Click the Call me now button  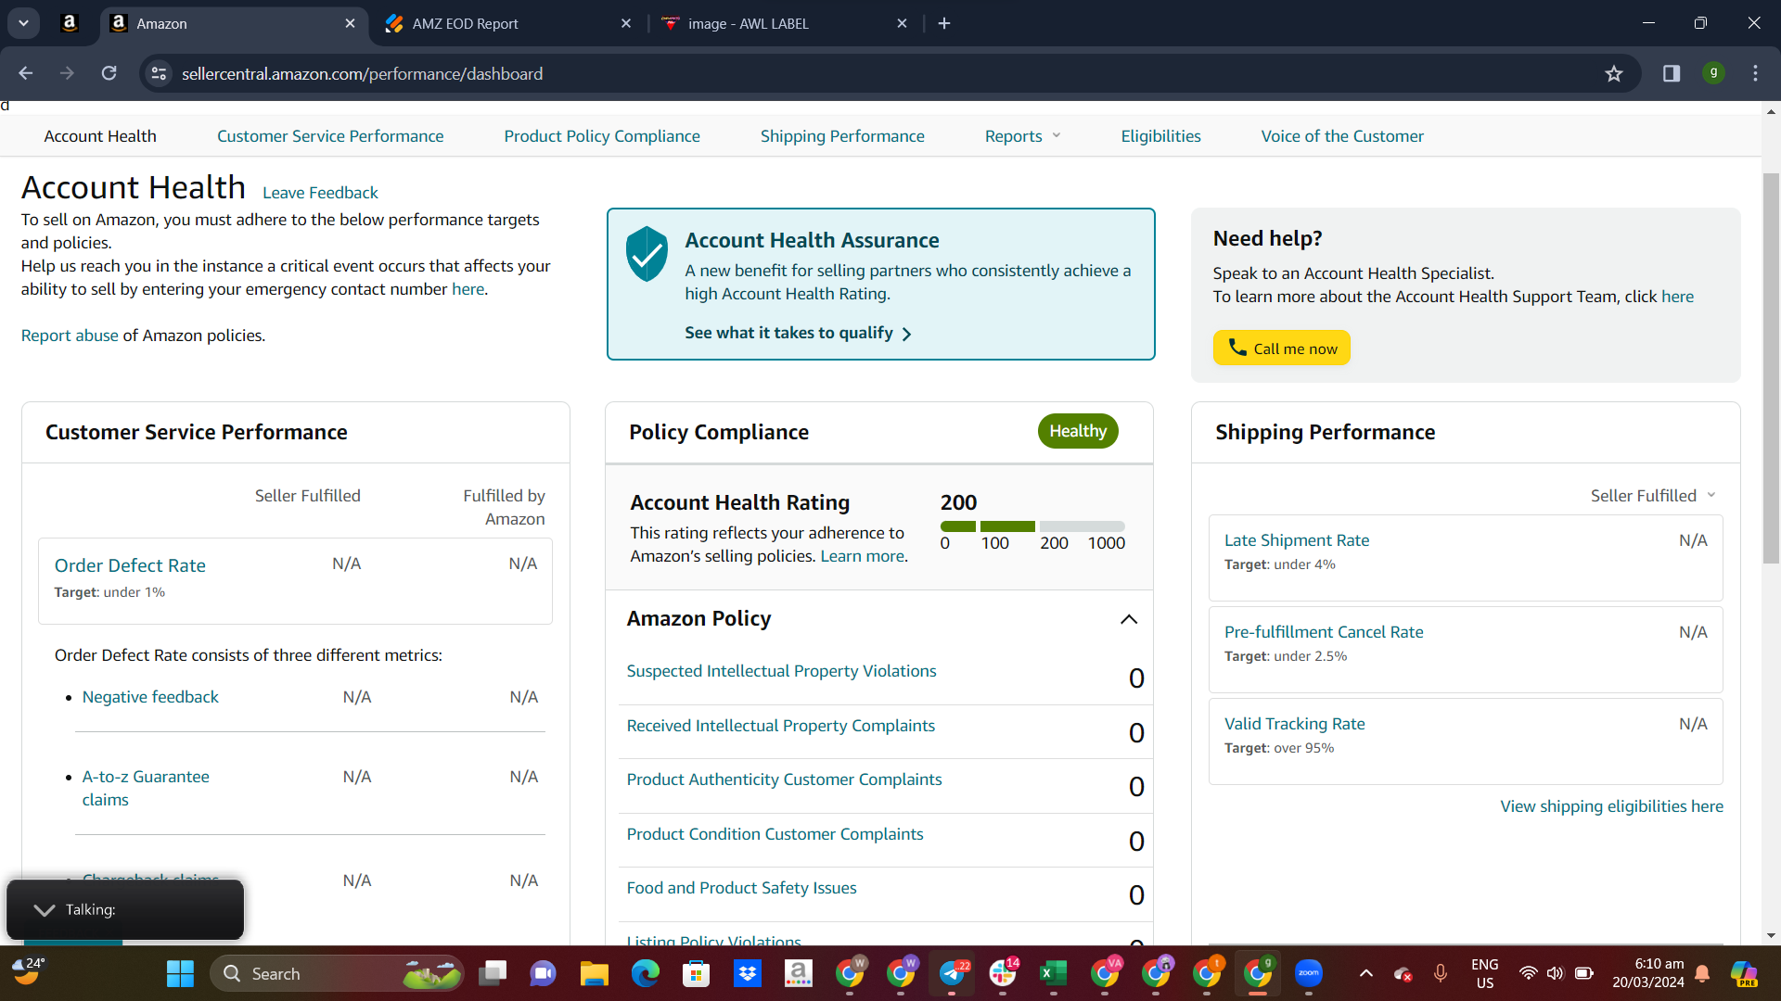tap(1282, 348)
